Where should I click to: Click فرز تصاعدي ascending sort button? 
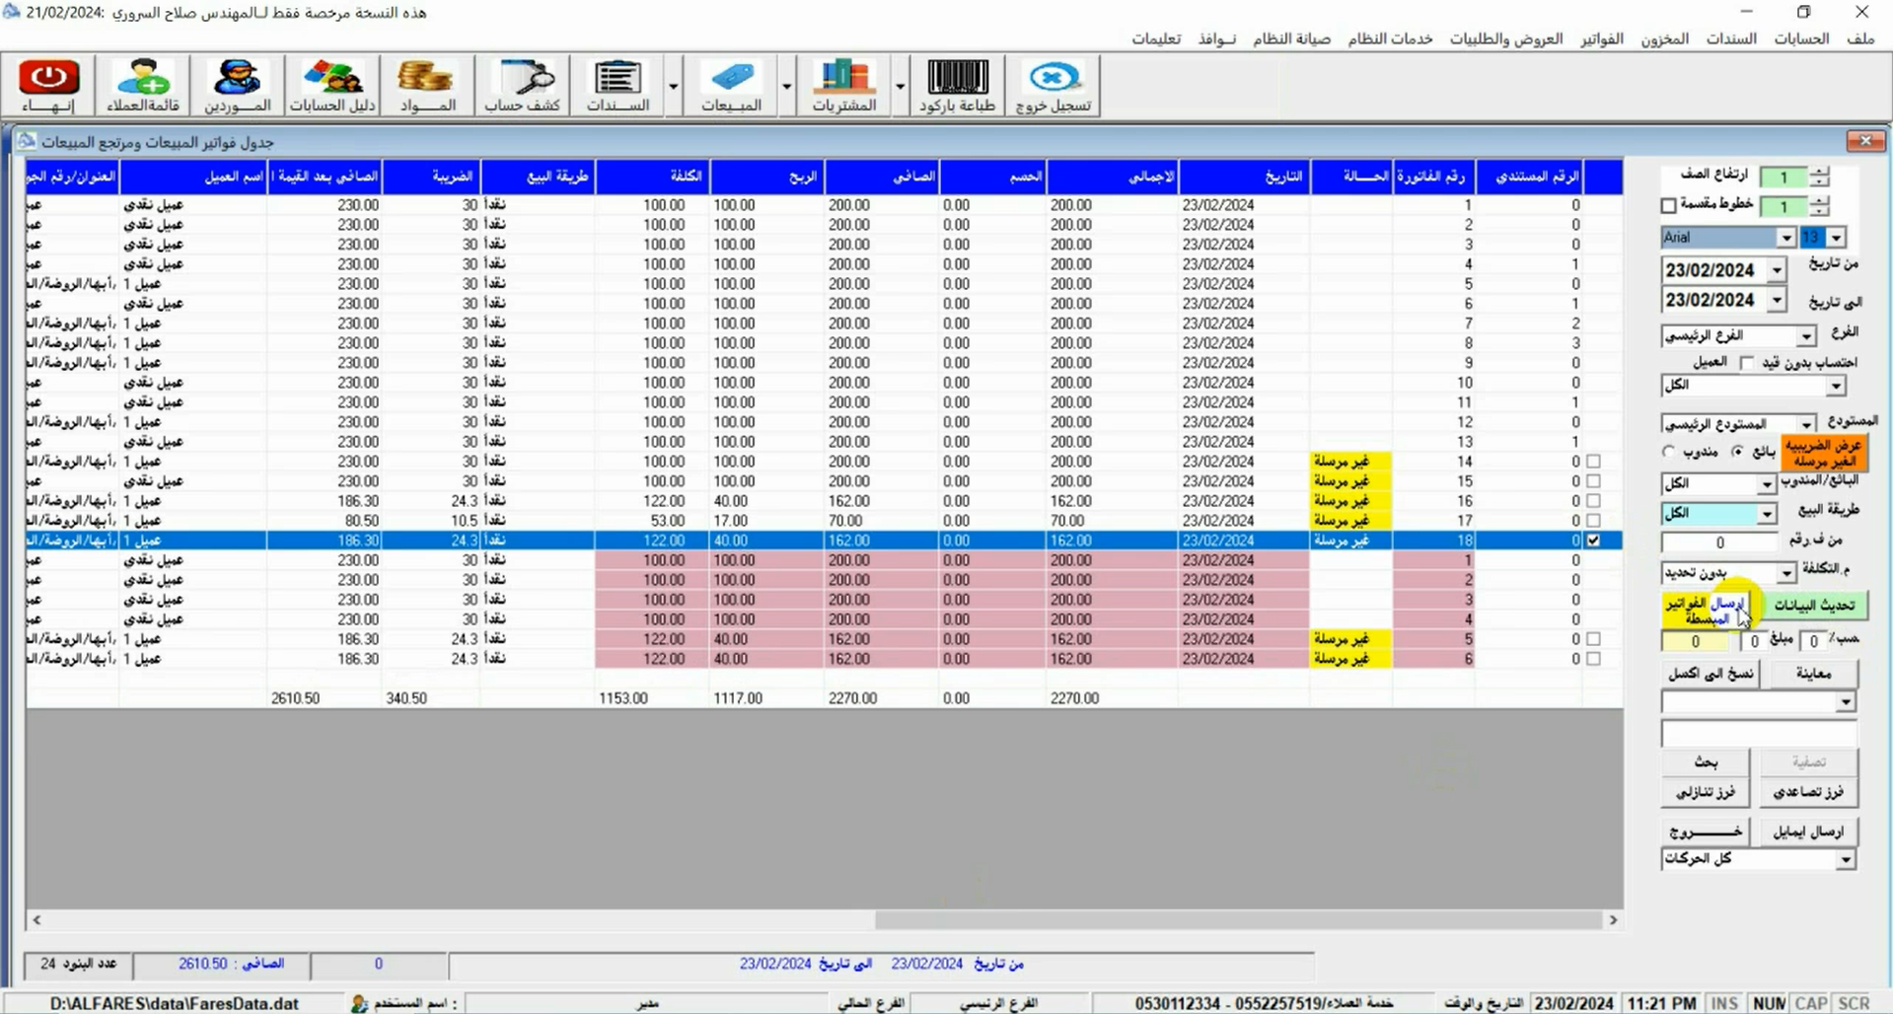coord(1808,792)
